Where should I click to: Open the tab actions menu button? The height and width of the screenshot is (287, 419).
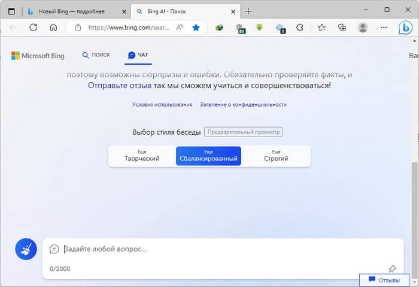tap(11, 11)
